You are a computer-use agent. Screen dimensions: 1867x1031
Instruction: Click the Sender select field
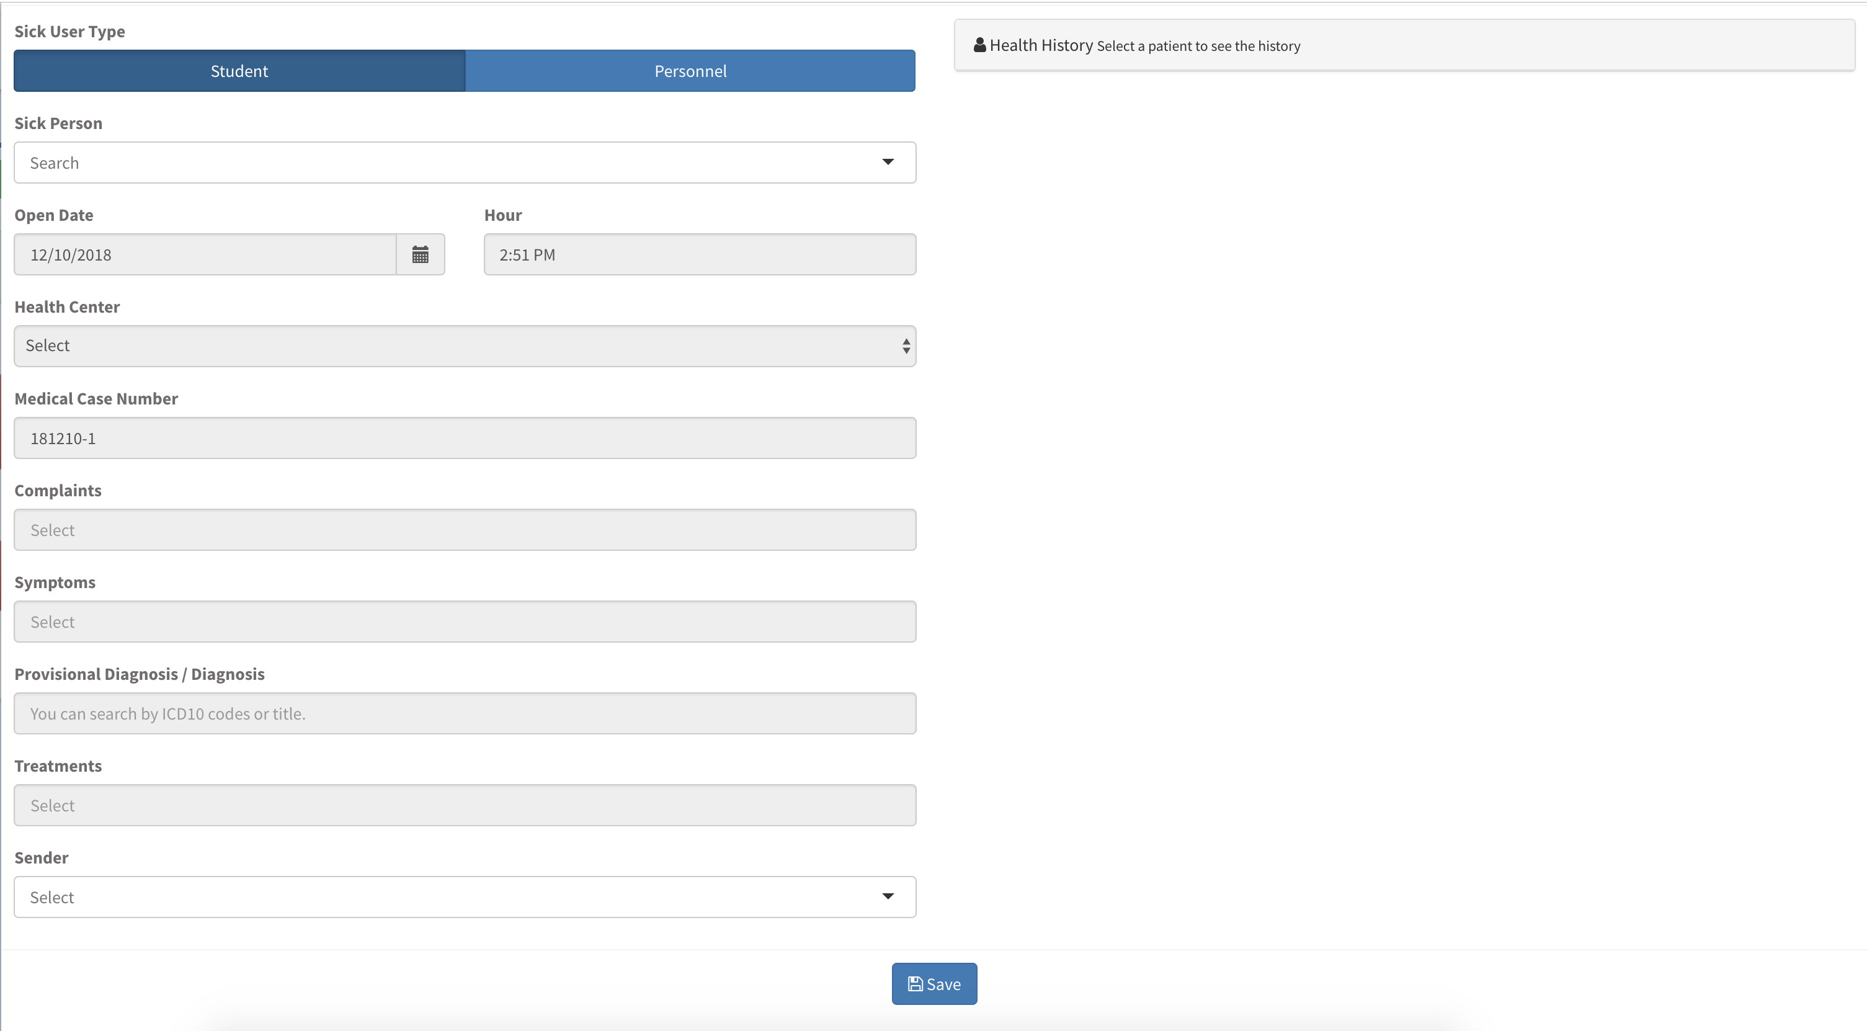click(x=435, y=897)
